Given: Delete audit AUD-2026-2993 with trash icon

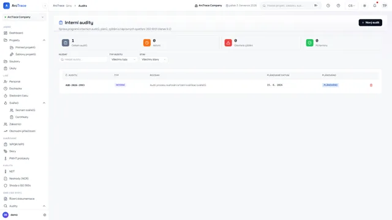Looking at the screenshot, I should pyautogui.click(x=371, y=85).
